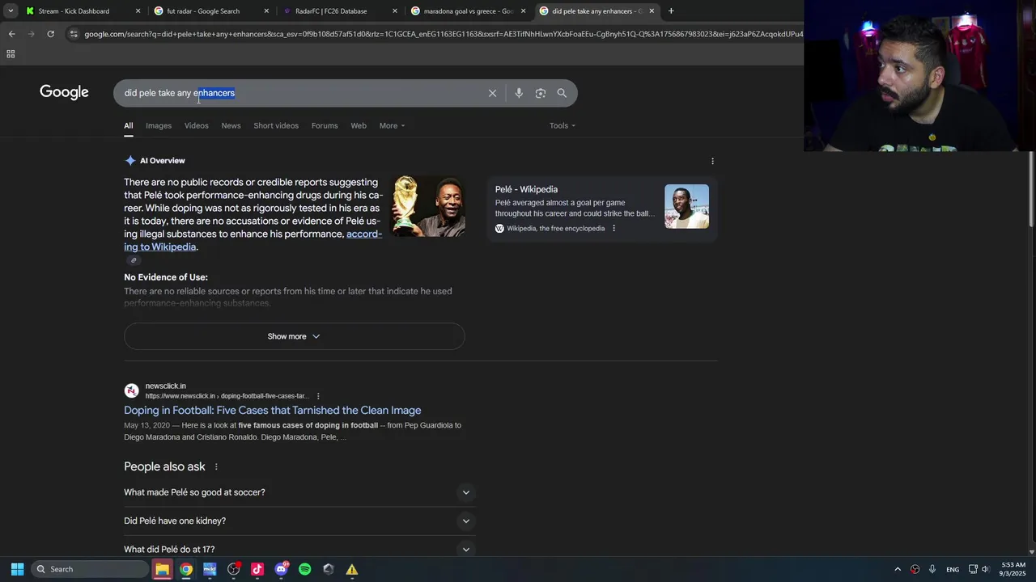Click Pelé thumbnail in Wikipedia card

(x=686, y=206)
